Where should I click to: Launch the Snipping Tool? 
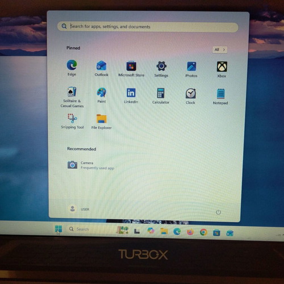[x=72, y=121]
